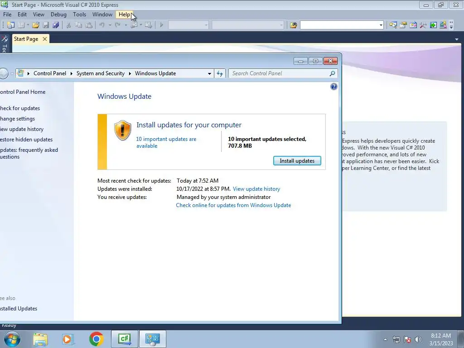Viewport: 464px width, 348px height.
Task: Click the Paste toolbar icon
Action: pyautogui.click(x=88, y=25)
